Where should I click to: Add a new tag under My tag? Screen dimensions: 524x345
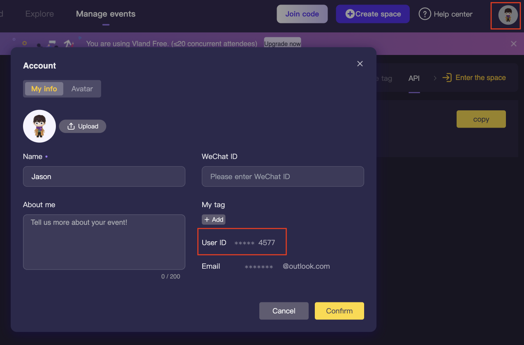coord(214,219)
